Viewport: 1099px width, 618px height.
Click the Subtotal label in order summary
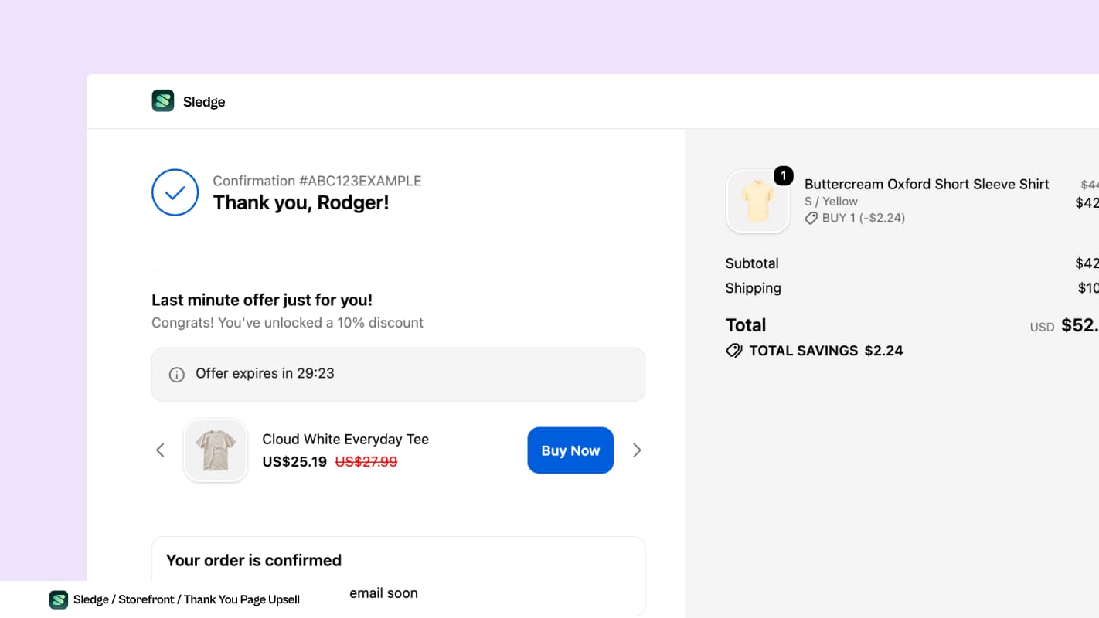pyautogui.click(x=752, y=263)
